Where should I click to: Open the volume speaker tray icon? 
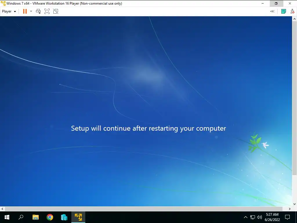260,217
